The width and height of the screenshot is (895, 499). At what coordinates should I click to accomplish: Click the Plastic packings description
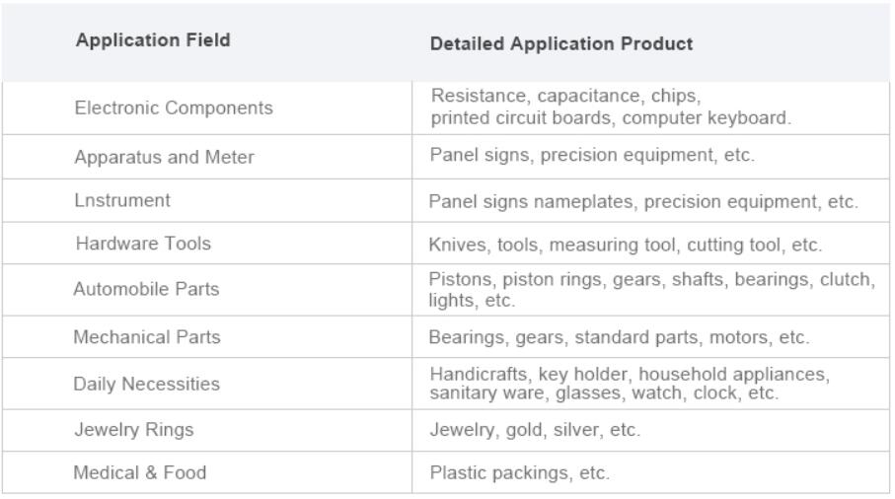(x=519, y=473)
